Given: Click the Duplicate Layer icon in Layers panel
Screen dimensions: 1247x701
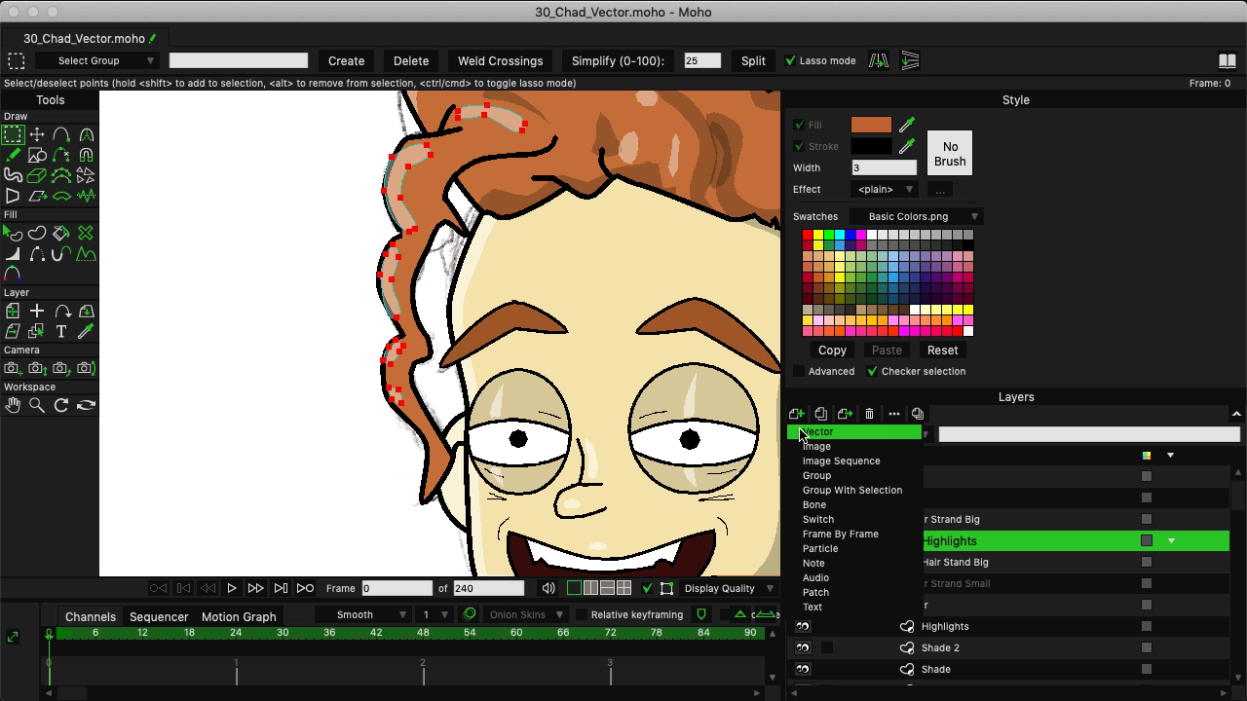Looking at the screenshot, I should click(x=819, y=414).
